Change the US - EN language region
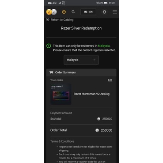163x163 pixels. pyautogui.click(x=88, y=12)
